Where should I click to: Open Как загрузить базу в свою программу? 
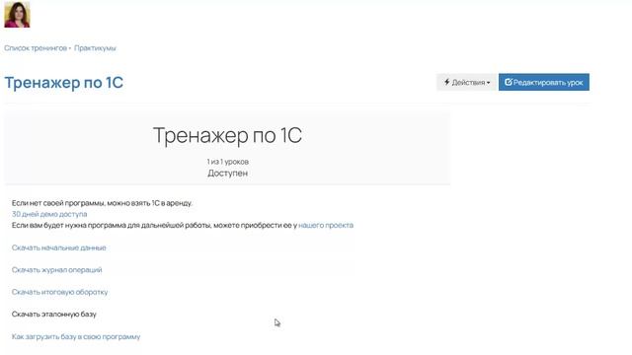(76, 336)
